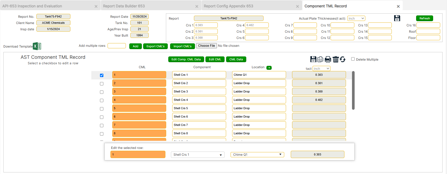
Task: Click the Excel icon beside Download Template
Action: click(x=37, y=46)
